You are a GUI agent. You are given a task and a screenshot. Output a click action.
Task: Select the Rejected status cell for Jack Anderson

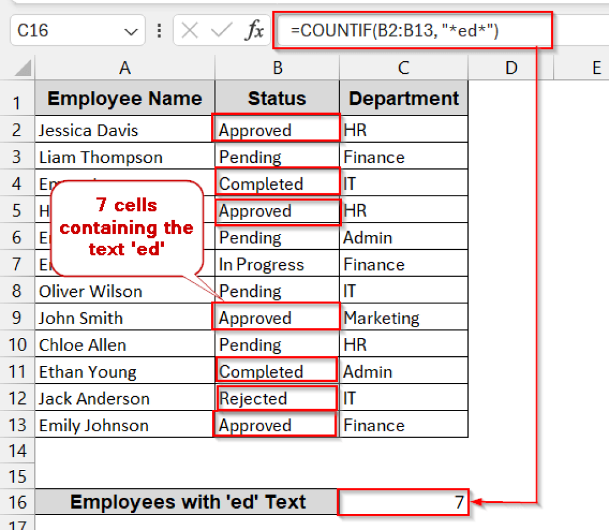coord(277,397)
